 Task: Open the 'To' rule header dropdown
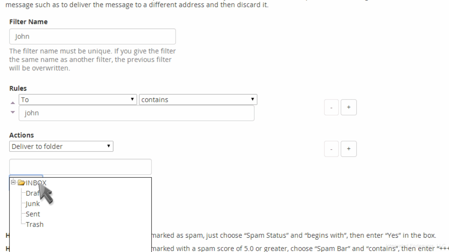78,99
